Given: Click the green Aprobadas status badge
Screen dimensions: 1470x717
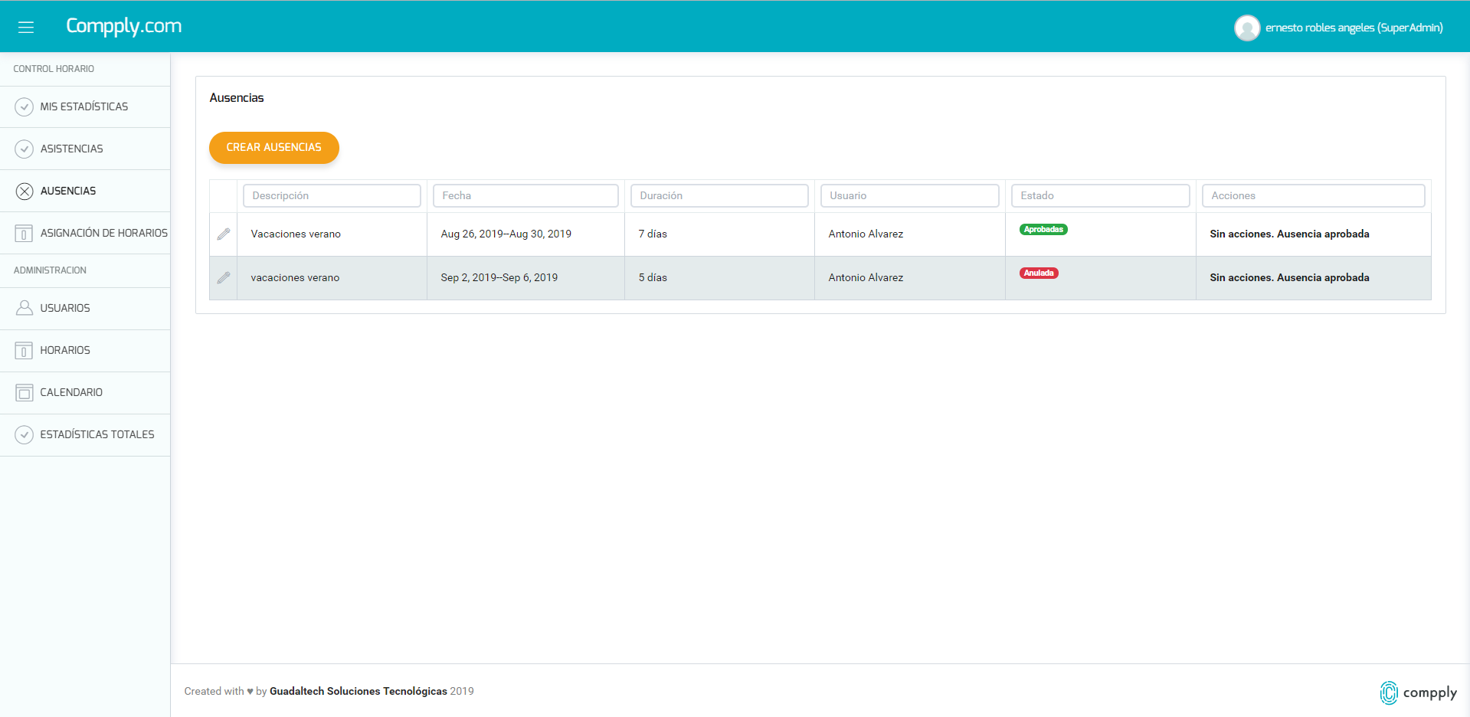Looking at the screenshot, I should coord(1043,229).
